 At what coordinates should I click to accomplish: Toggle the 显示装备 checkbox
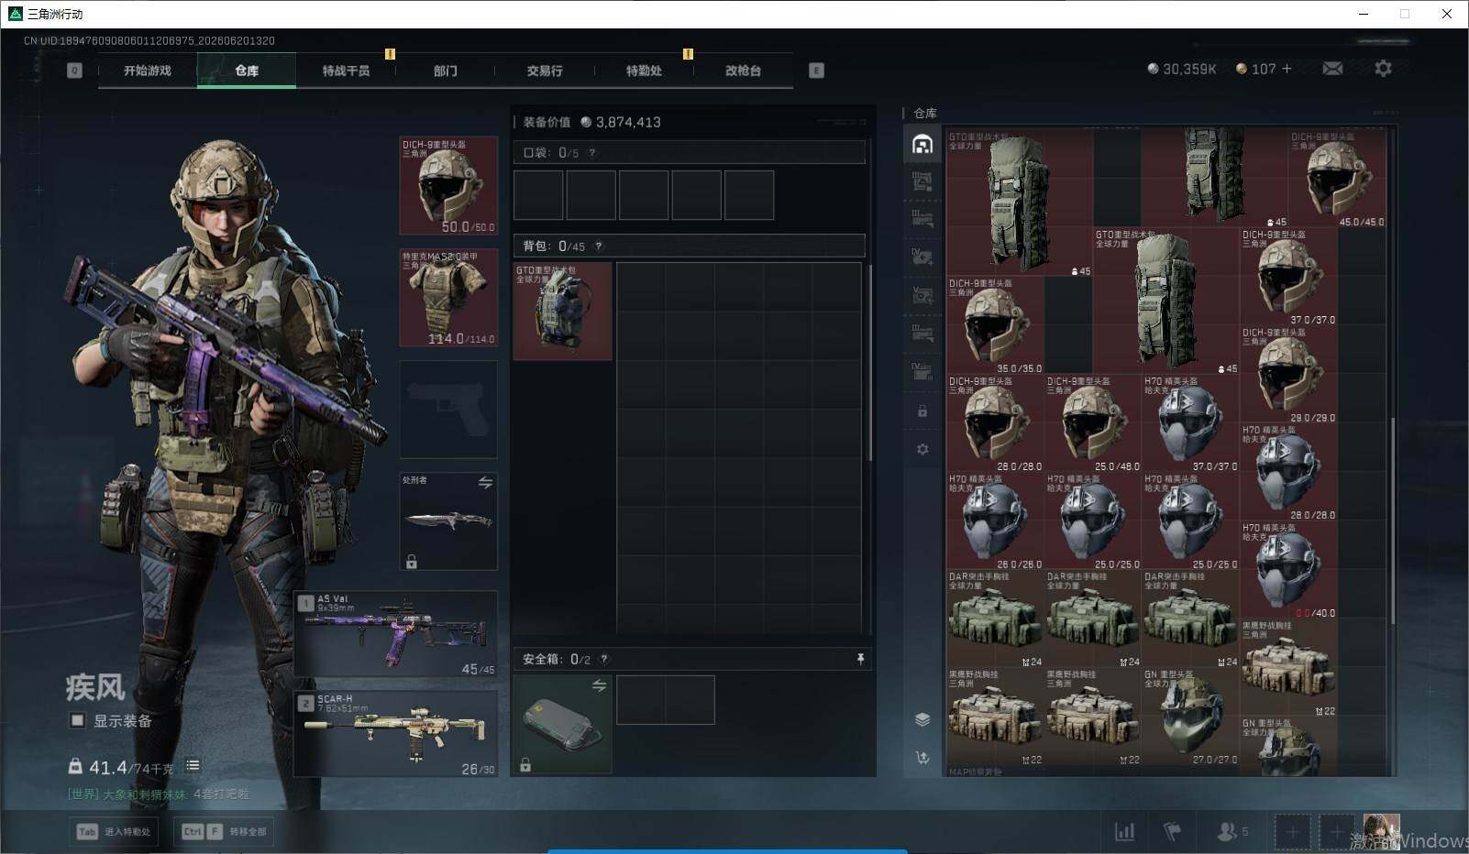(78, 721)
